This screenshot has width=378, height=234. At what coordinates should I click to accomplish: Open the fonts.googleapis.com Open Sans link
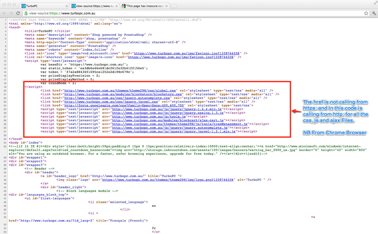coord(124,105)
